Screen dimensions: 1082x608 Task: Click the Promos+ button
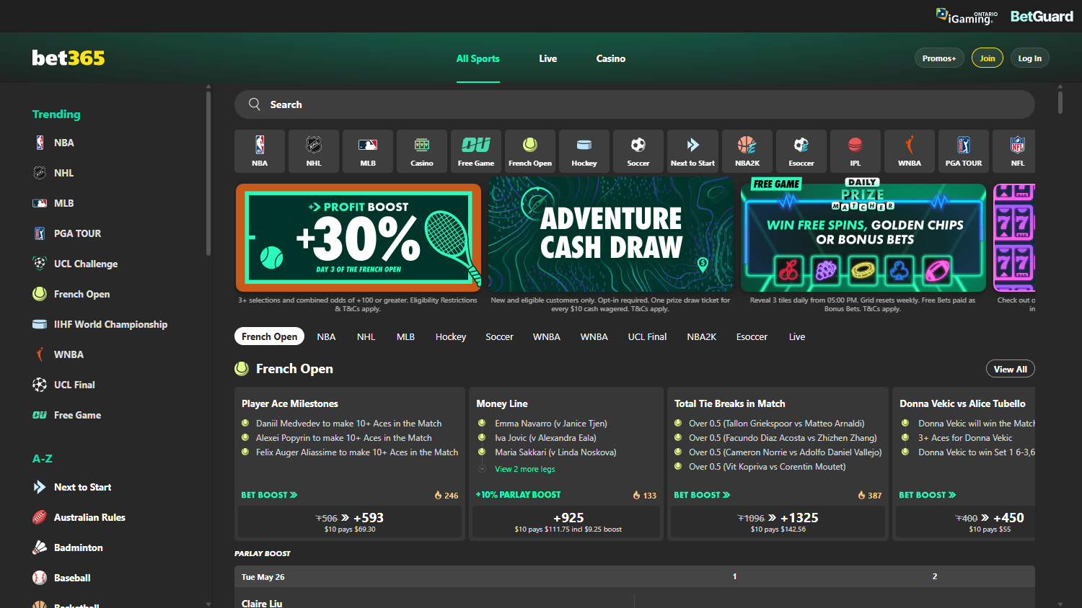(938, 58)
